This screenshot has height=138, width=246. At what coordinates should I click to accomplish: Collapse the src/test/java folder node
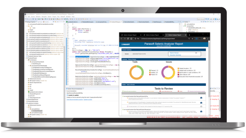27,60
